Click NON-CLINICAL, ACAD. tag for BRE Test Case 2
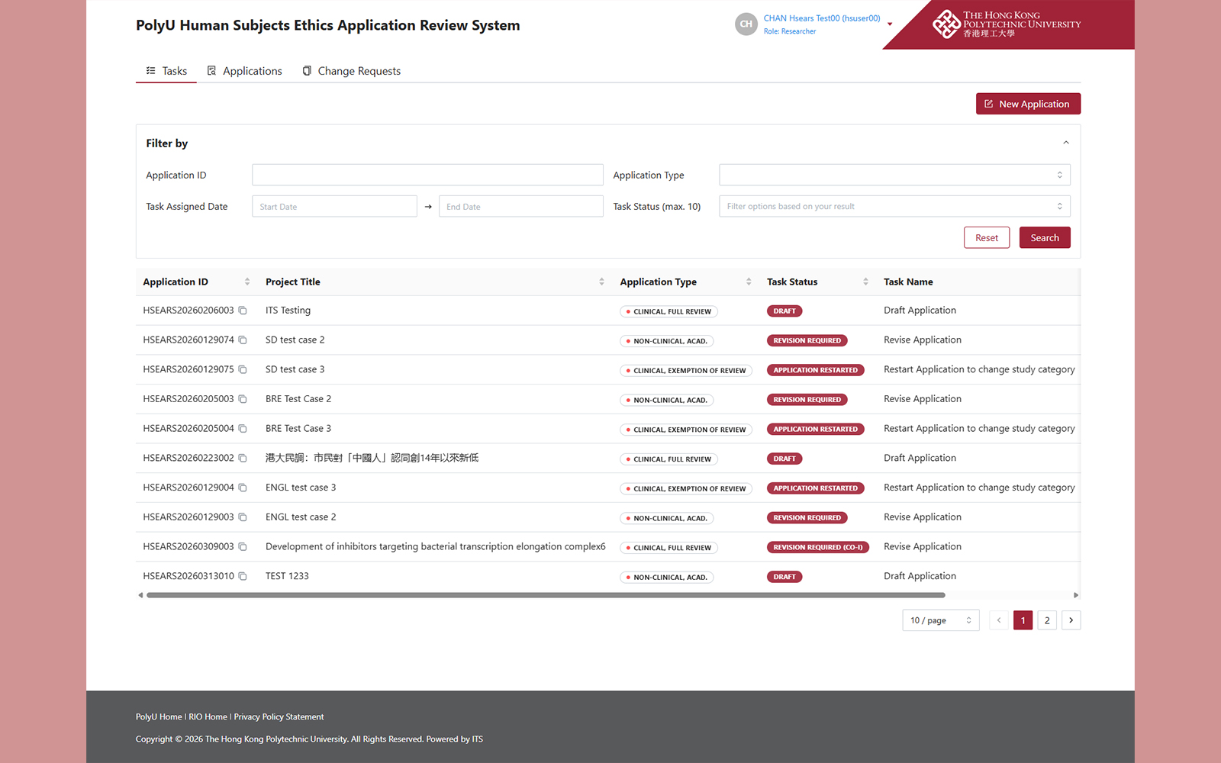The image size is (1221, 763). (x=667, y=400)
